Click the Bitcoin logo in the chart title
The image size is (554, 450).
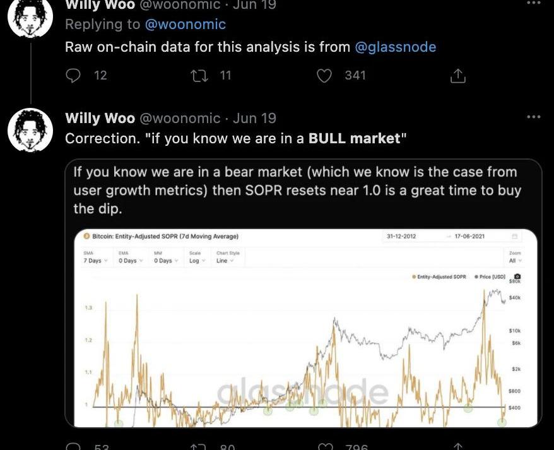(87, 237)
